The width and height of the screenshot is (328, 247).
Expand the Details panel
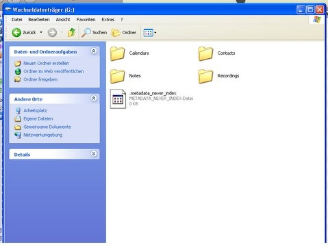94,154
